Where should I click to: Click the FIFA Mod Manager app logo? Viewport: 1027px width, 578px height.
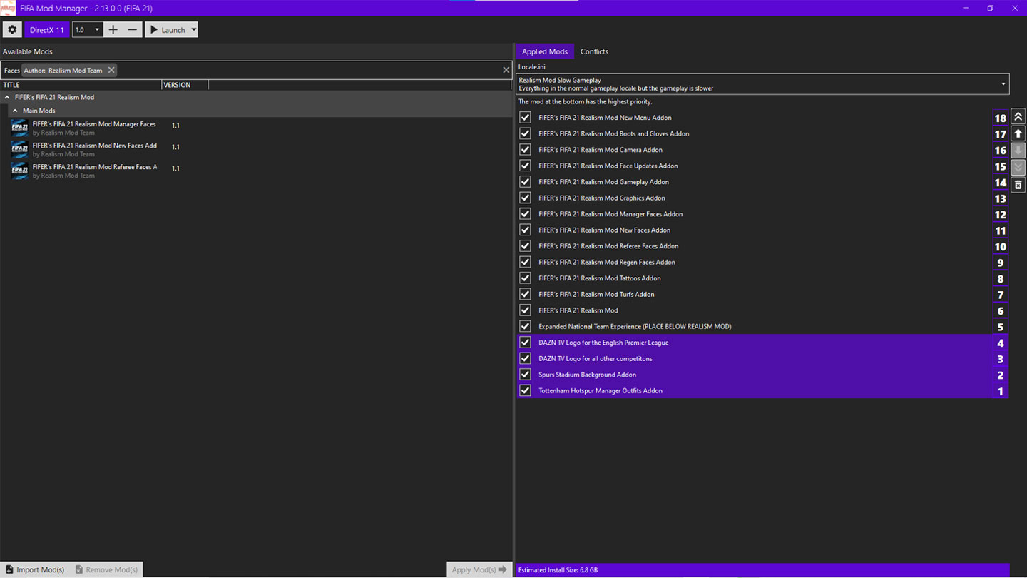pos(8,8)
